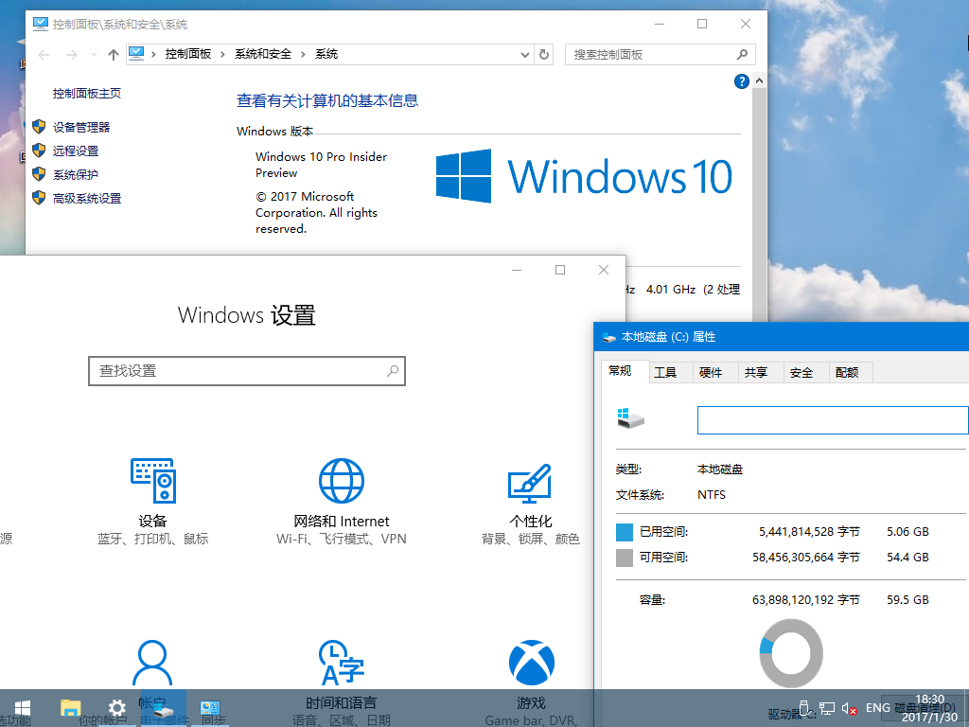
Task: Click search magnifier in Control Panel search box
Action: point(742,54)
